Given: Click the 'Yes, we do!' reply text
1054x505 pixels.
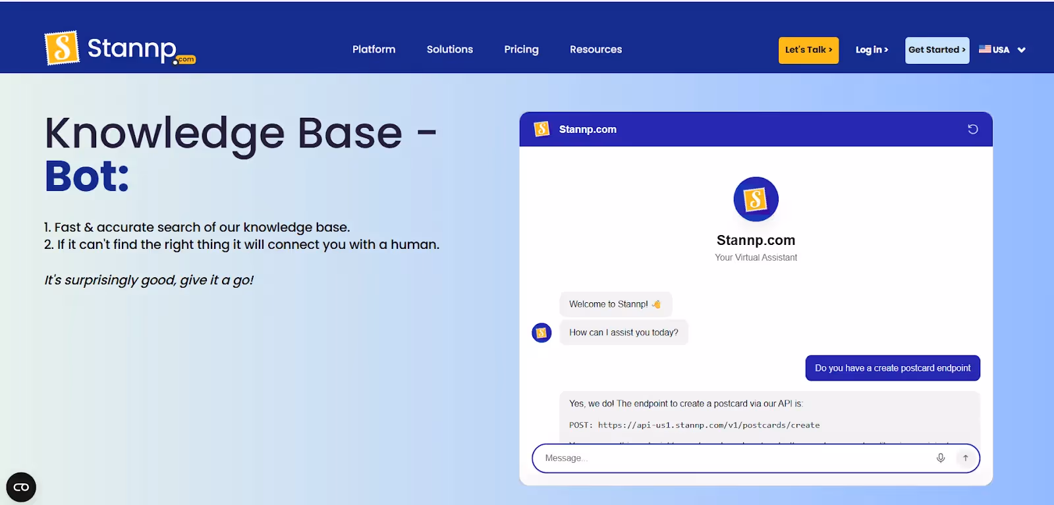Looking at the screenshot, I should click(686, 404).
